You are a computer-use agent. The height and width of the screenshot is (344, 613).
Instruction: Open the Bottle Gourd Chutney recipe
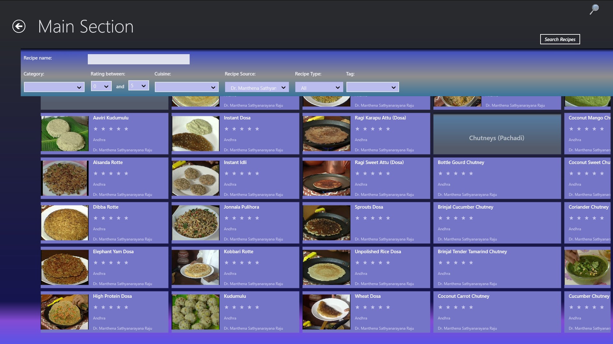click(x=461, y=162)
